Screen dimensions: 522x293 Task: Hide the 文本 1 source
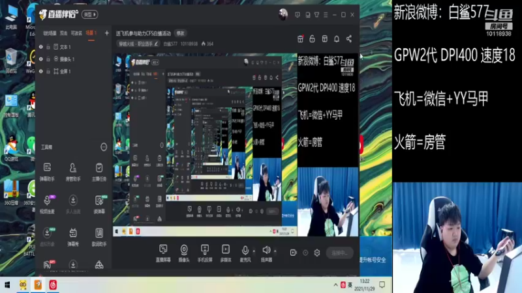(41, 47)
